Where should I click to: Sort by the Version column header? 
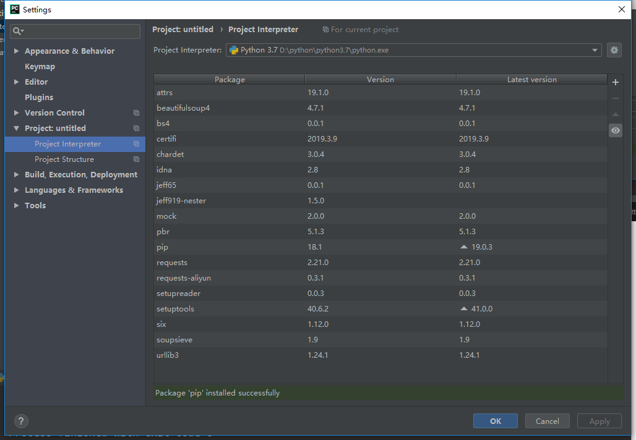pos(380,80)
